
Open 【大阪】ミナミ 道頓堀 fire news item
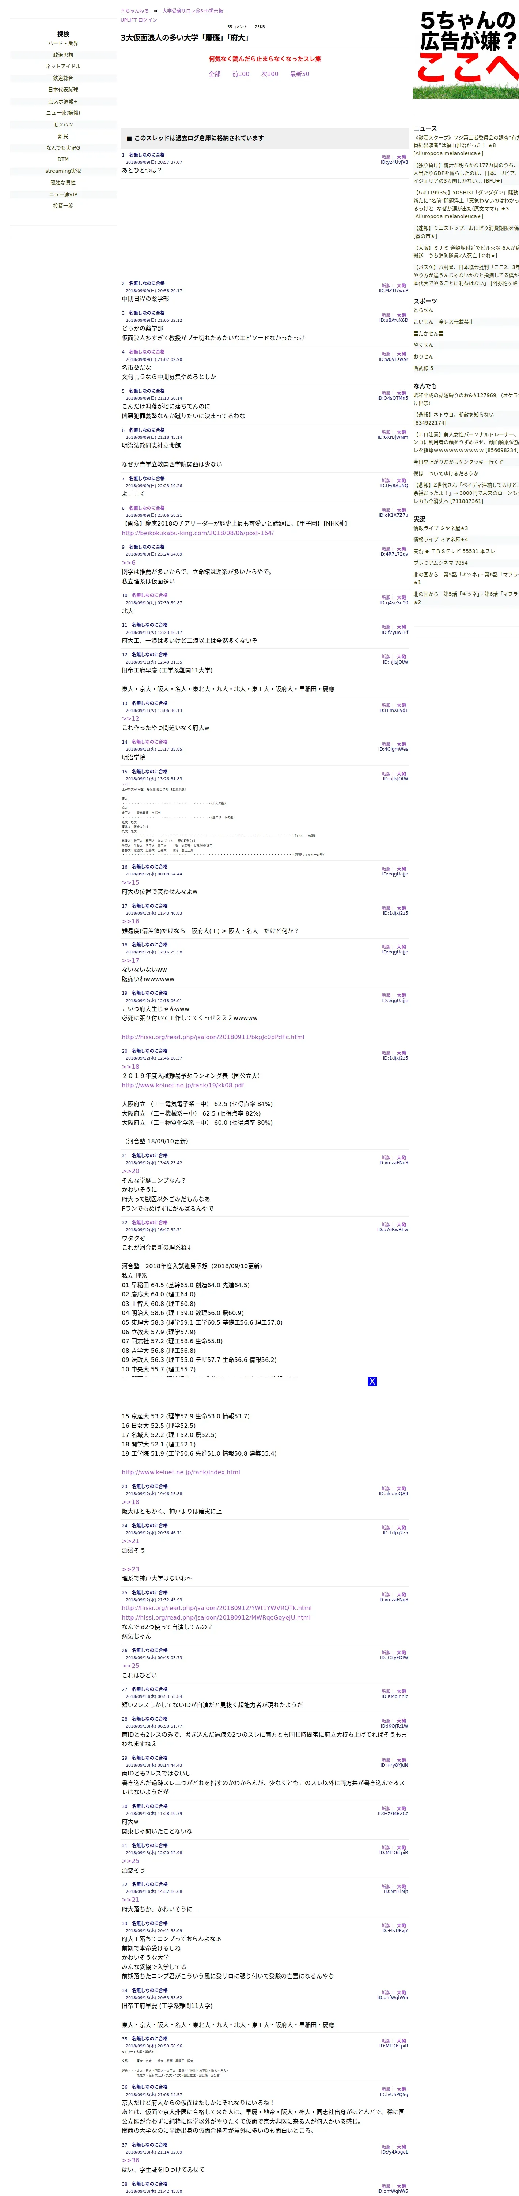point(466,251)
